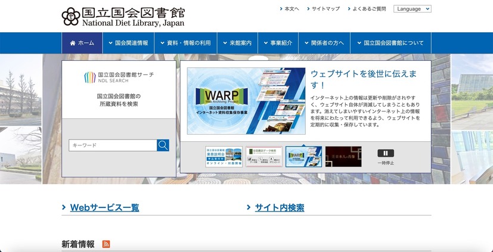The width and height of the screenshot is (493, 252).
Task: Expand the 資料・情報の利用 menu
Action: tap(185, 43)
